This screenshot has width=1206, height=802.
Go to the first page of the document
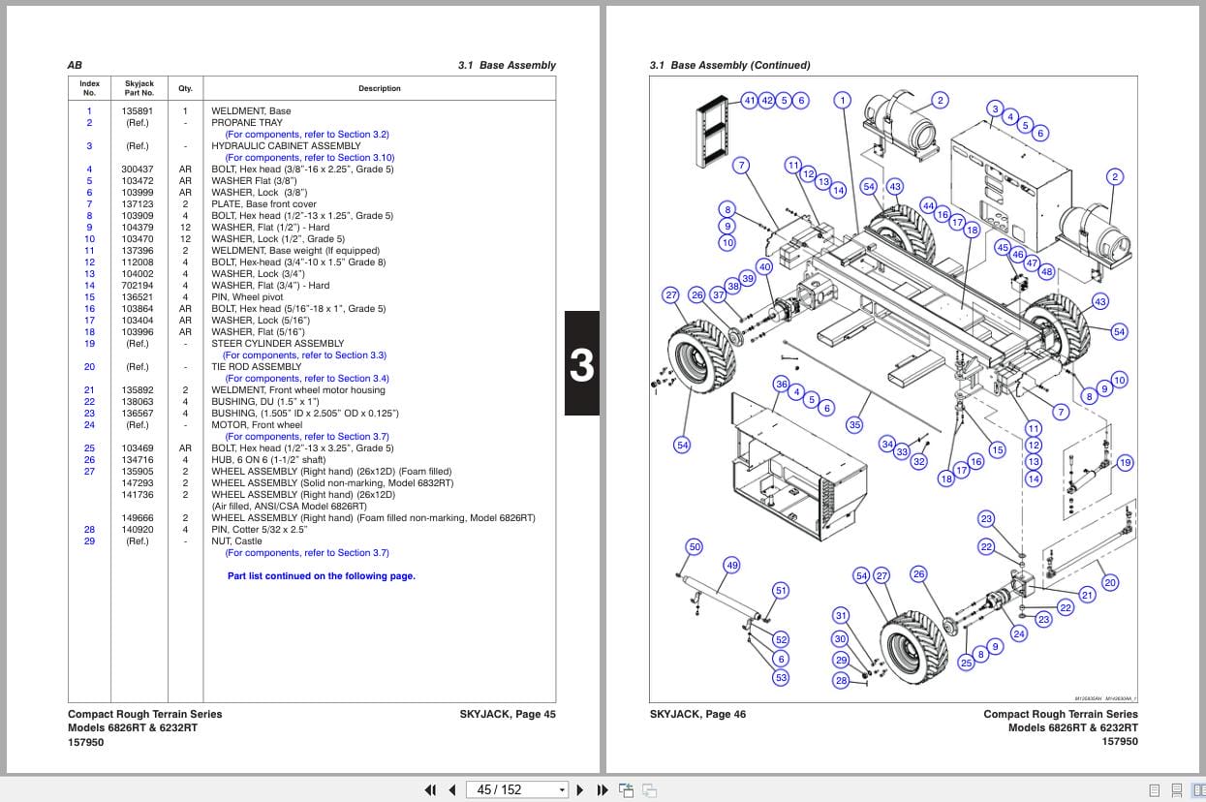[x=431, y=789]
